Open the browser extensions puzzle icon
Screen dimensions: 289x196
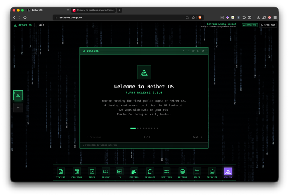(x=244, y=18)
